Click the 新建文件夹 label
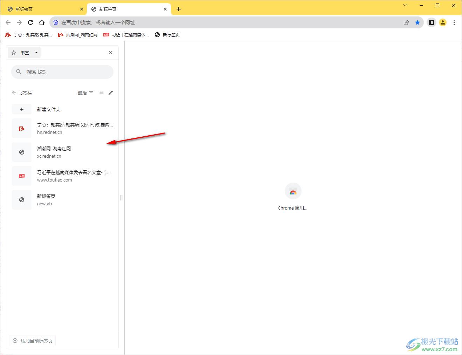 49,109
